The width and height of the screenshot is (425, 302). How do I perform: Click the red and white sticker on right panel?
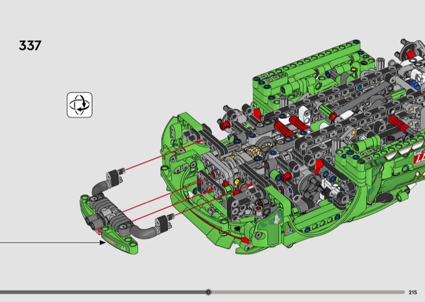(418, 158)
